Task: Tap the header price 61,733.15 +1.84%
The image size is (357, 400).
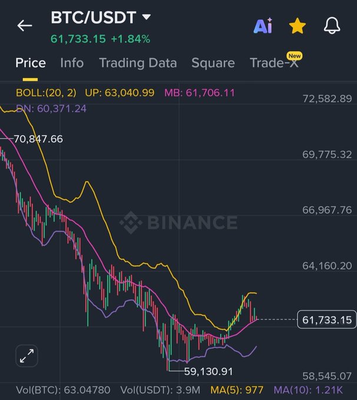Action: [x=100, y=39]
